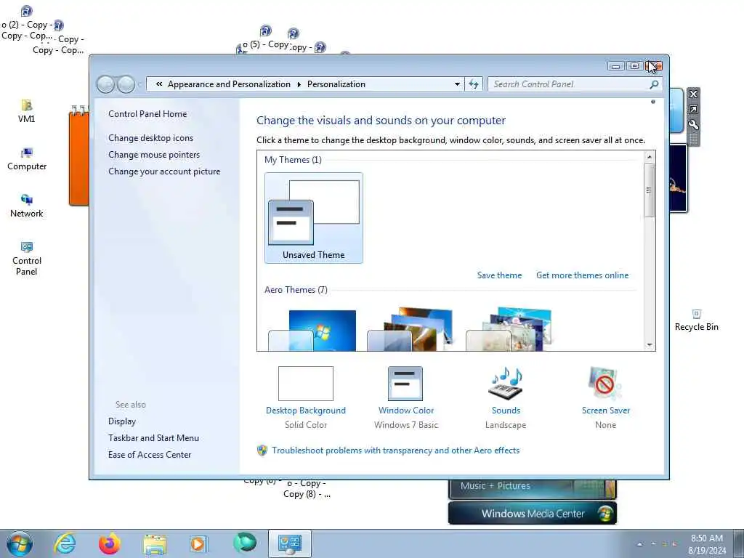Open Change your account picture link

[164, 171]
